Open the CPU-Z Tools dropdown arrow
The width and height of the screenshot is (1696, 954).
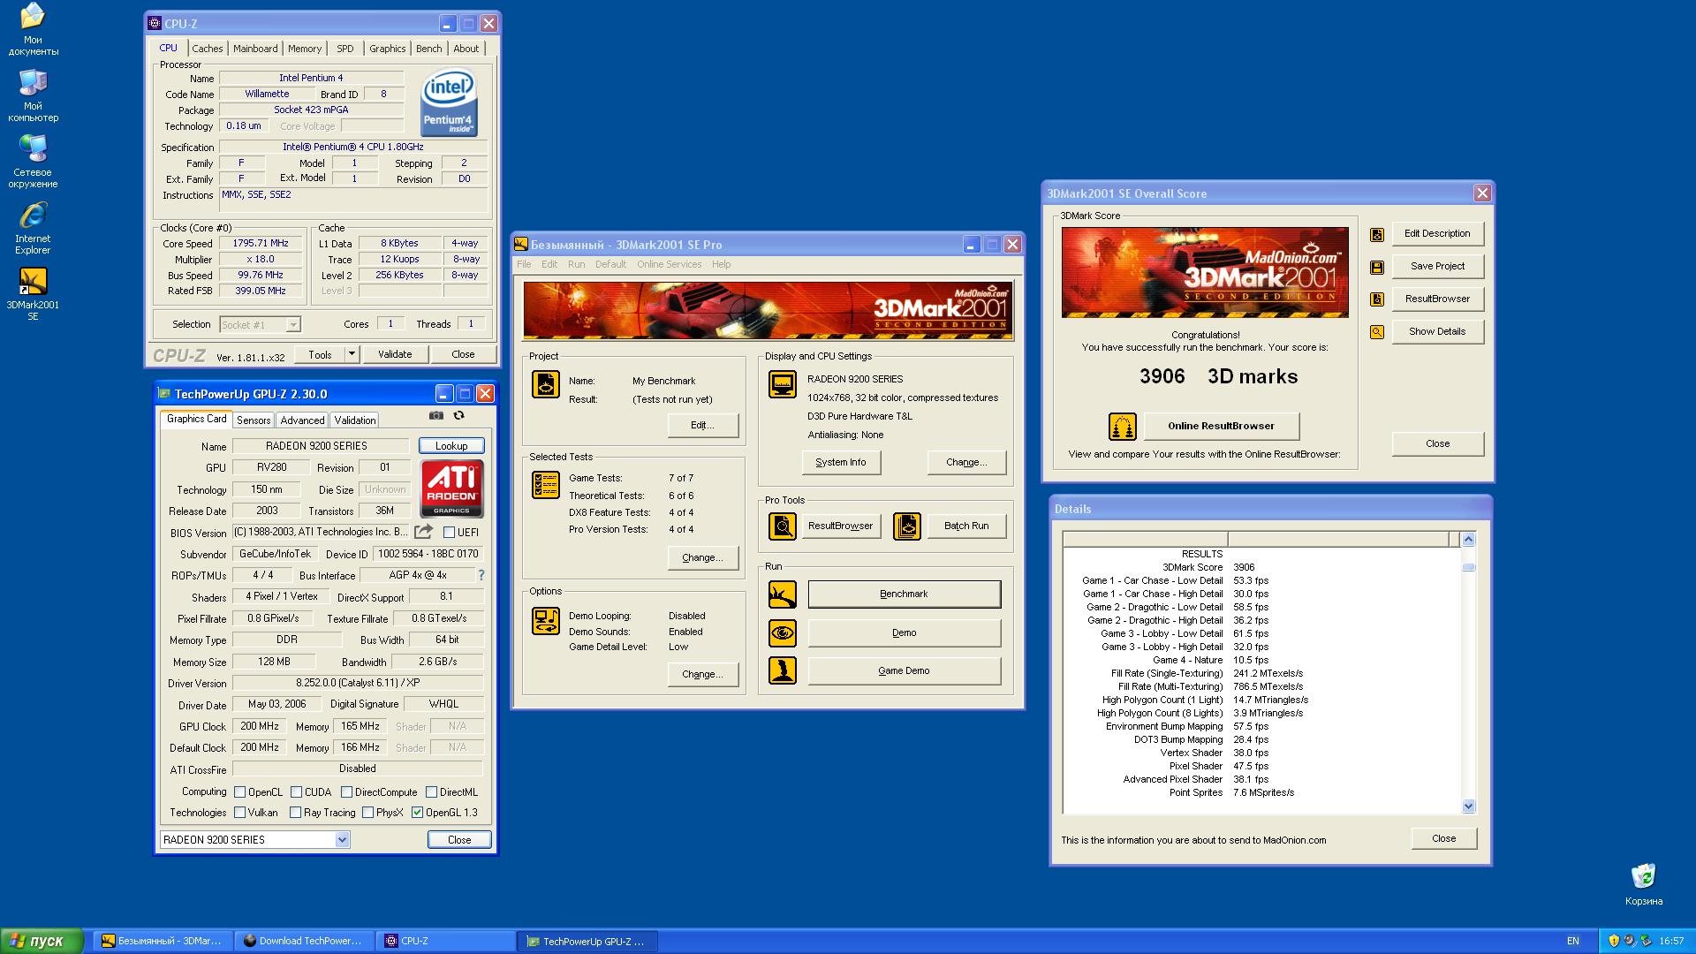click(352, 354)
